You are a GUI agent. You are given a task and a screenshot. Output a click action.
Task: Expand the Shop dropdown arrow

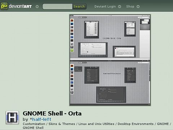pyautogui.click(x=138, y=6)
